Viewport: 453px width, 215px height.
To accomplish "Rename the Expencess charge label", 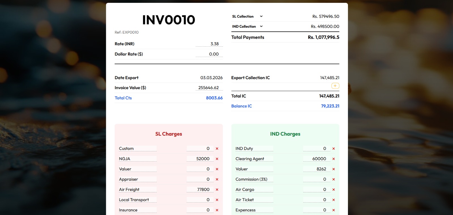I will (x=254, y=210).
